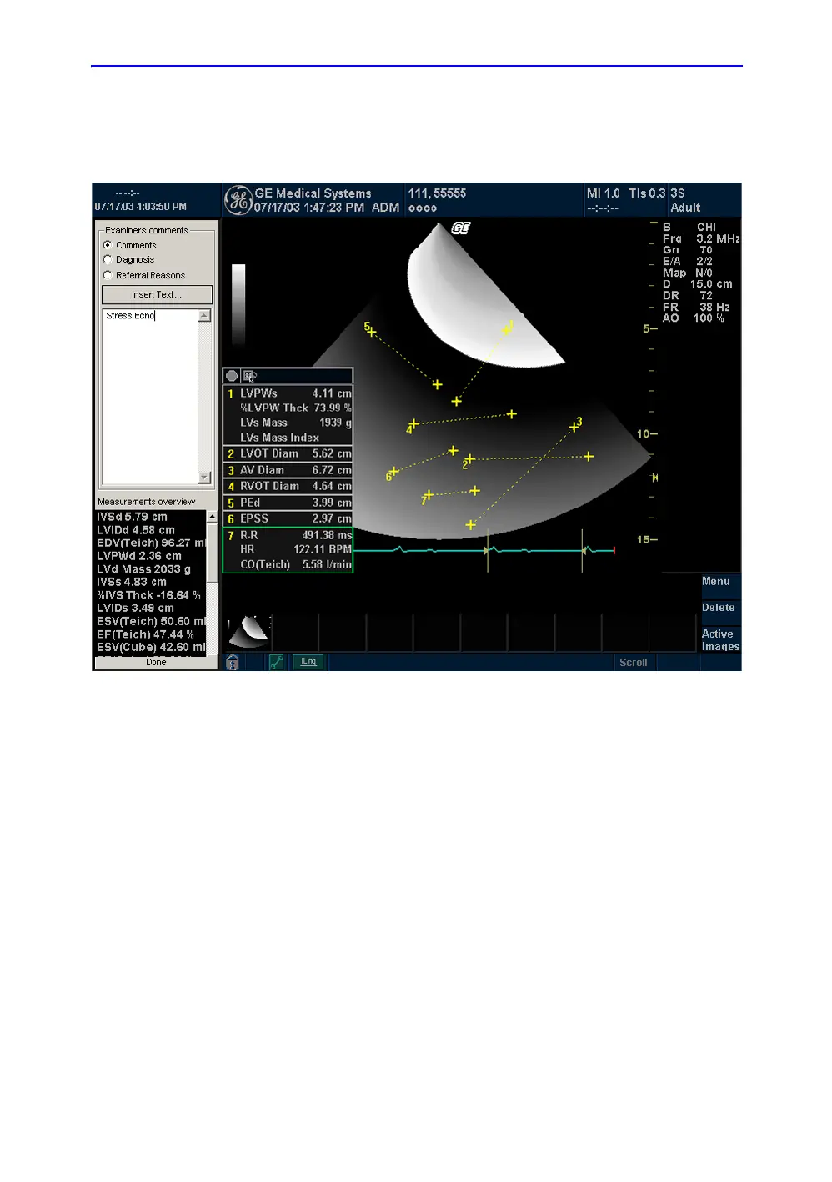Viewport: 832px width, 1182px height.
Task: Click ESV(Teich) 50.60 ml in overview
Action: 150,622
